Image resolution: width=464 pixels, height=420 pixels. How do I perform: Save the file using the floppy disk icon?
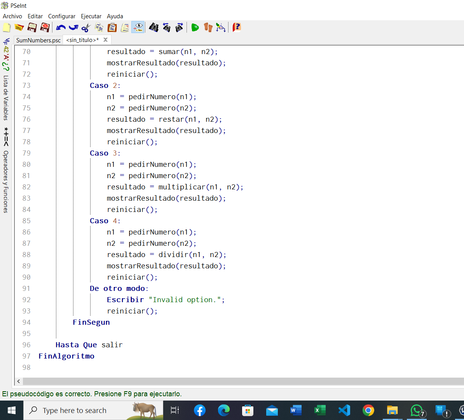(32, 28)
